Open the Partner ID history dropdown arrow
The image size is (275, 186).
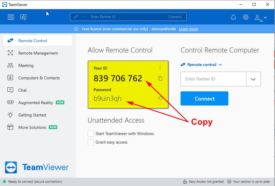[x=253, y=79]
